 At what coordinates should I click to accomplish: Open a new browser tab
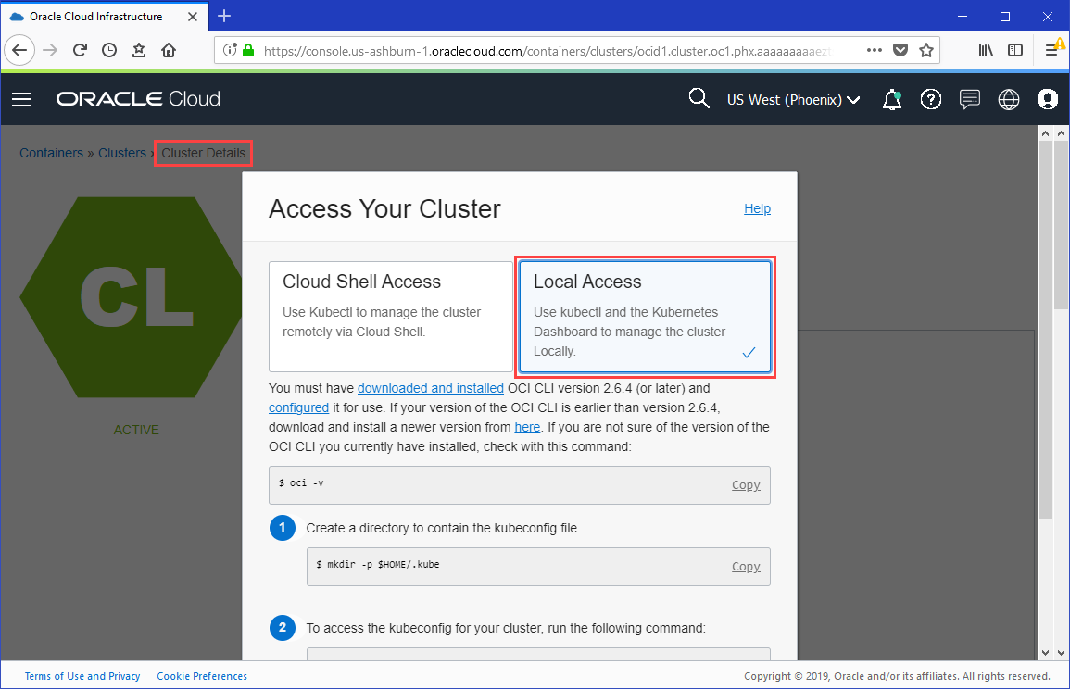tap(224, 16)
